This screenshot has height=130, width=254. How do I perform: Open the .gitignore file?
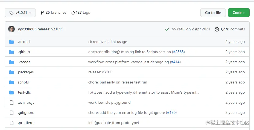coord(26,113)
